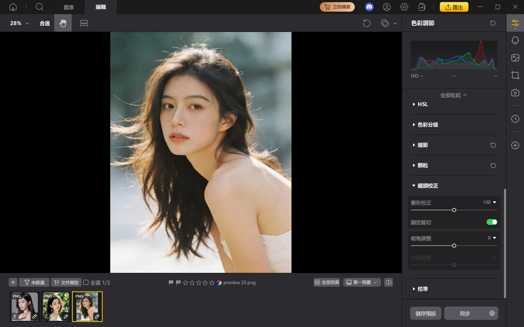Select the camera icon in the right sidebar
Screen dimensions: 524x327
coord(515,93)
